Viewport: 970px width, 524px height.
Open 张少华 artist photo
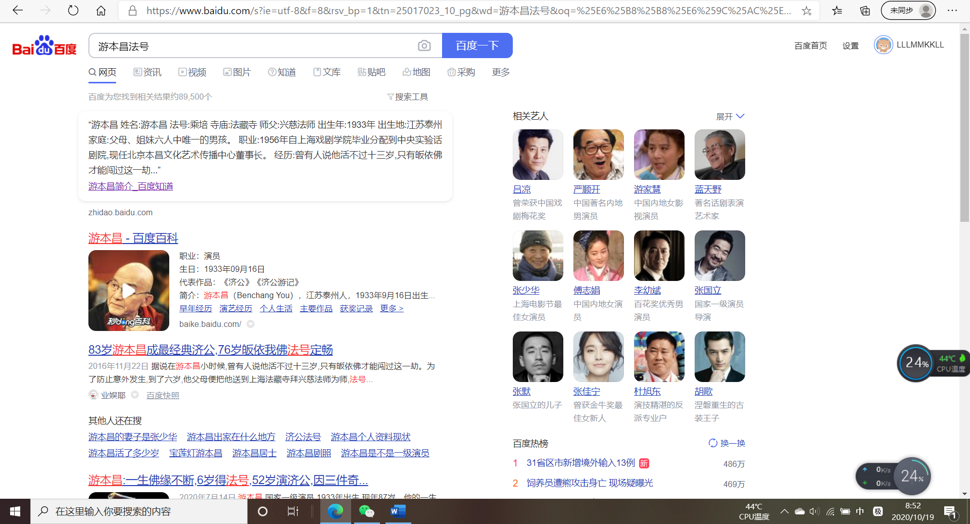click(538, 256)
